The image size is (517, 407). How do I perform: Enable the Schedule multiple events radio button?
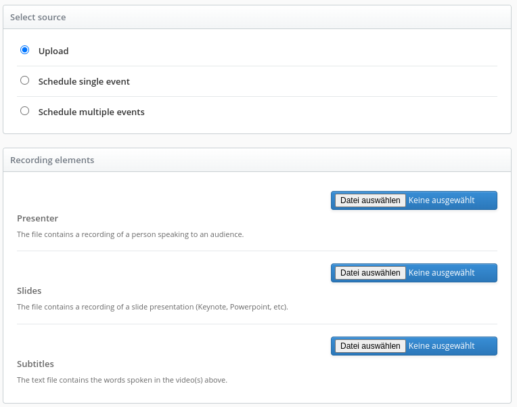click(x=25, y=111)
